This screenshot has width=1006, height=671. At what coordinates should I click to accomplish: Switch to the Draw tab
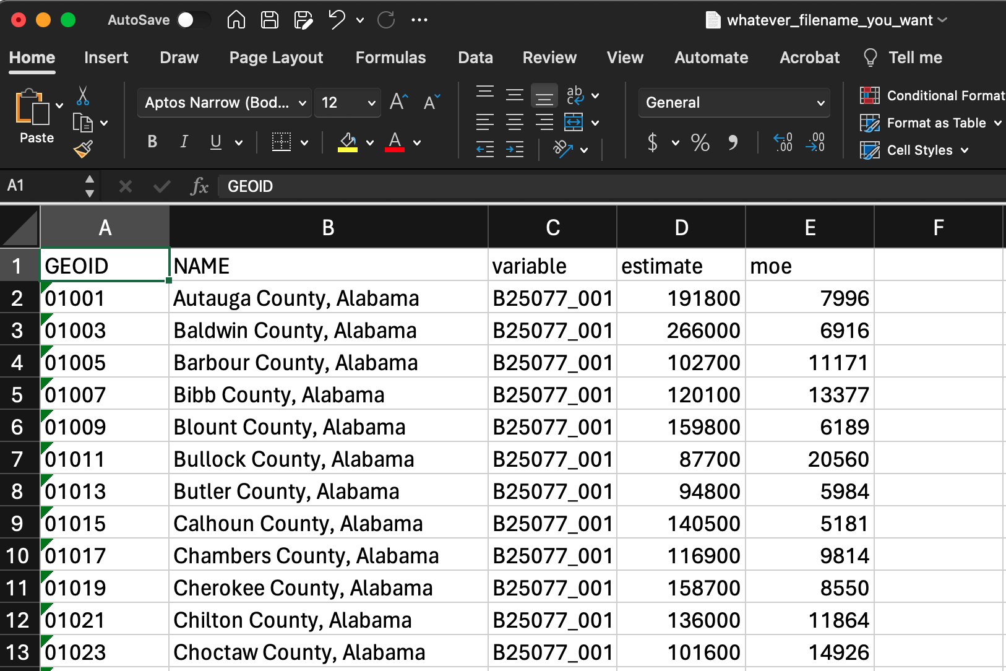click(179, 58)
